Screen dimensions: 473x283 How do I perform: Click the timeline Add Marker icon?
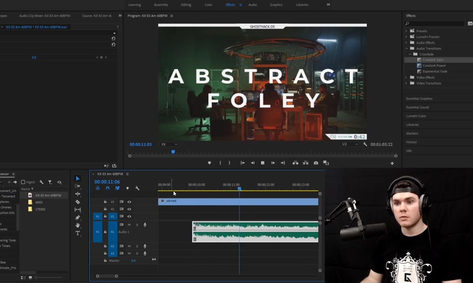click(127, 188)
